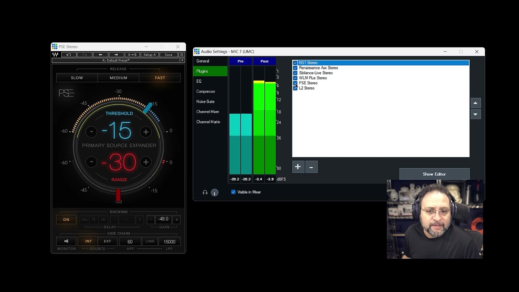The image size is (519, 292).
Task: Select INT side chain source
Action: [x=88, y=241]
